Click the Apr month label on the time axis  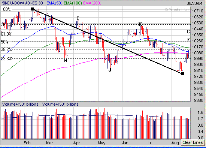[76, 143]
